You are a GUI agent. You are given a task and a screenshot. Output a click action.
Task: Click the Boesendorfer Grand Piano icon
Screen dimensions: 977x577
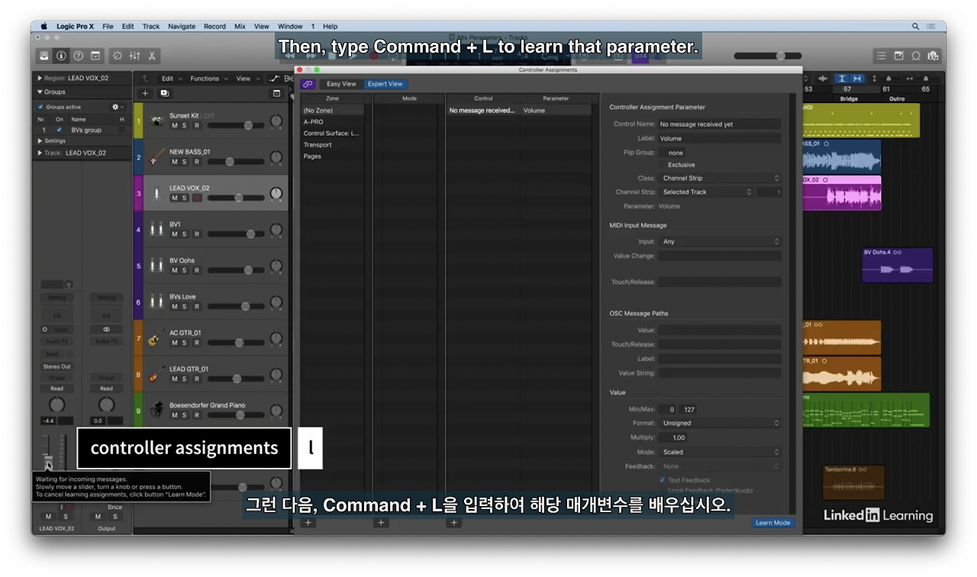click(156, 410)
